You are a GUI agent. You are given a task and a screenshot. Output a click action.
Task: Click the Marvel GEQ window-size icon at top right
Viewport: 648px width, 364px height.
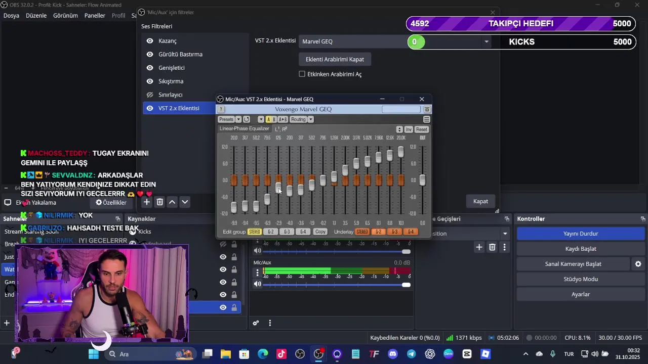click(x=427, y=109)
